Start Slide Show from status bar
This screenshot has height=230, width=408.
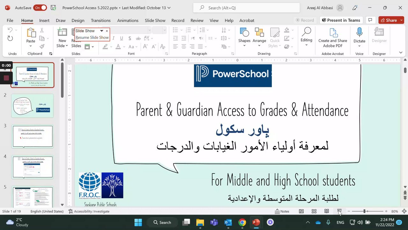click(339, 211)
